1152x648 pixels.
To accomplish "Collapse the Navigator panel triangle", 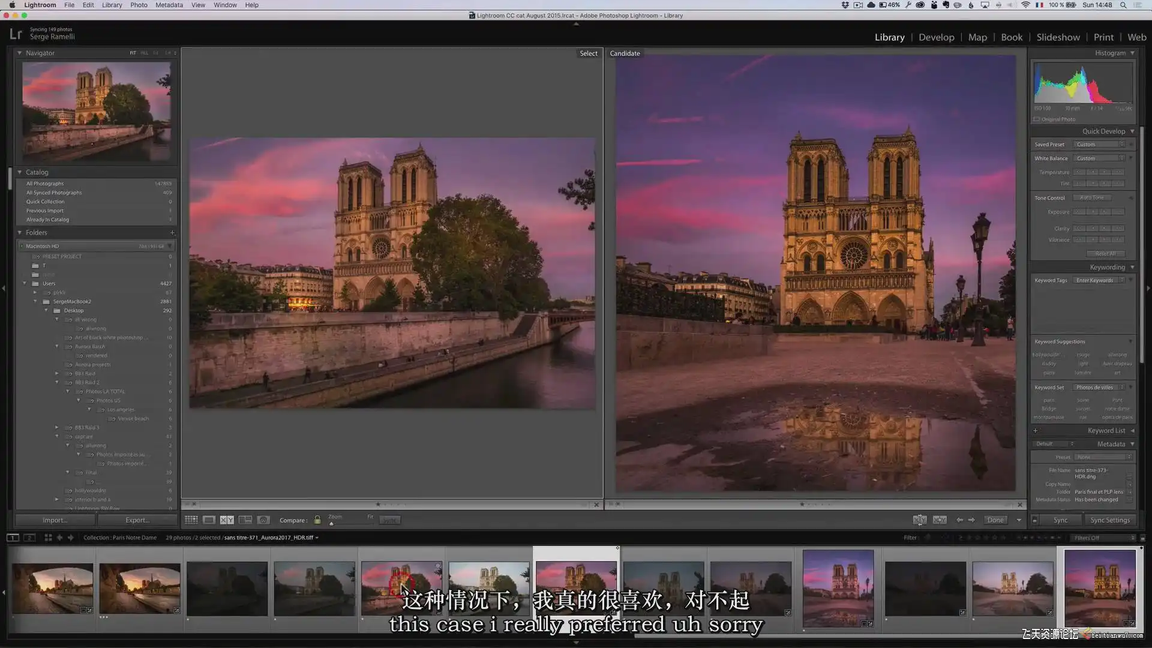I will click(x=19, y=53).
